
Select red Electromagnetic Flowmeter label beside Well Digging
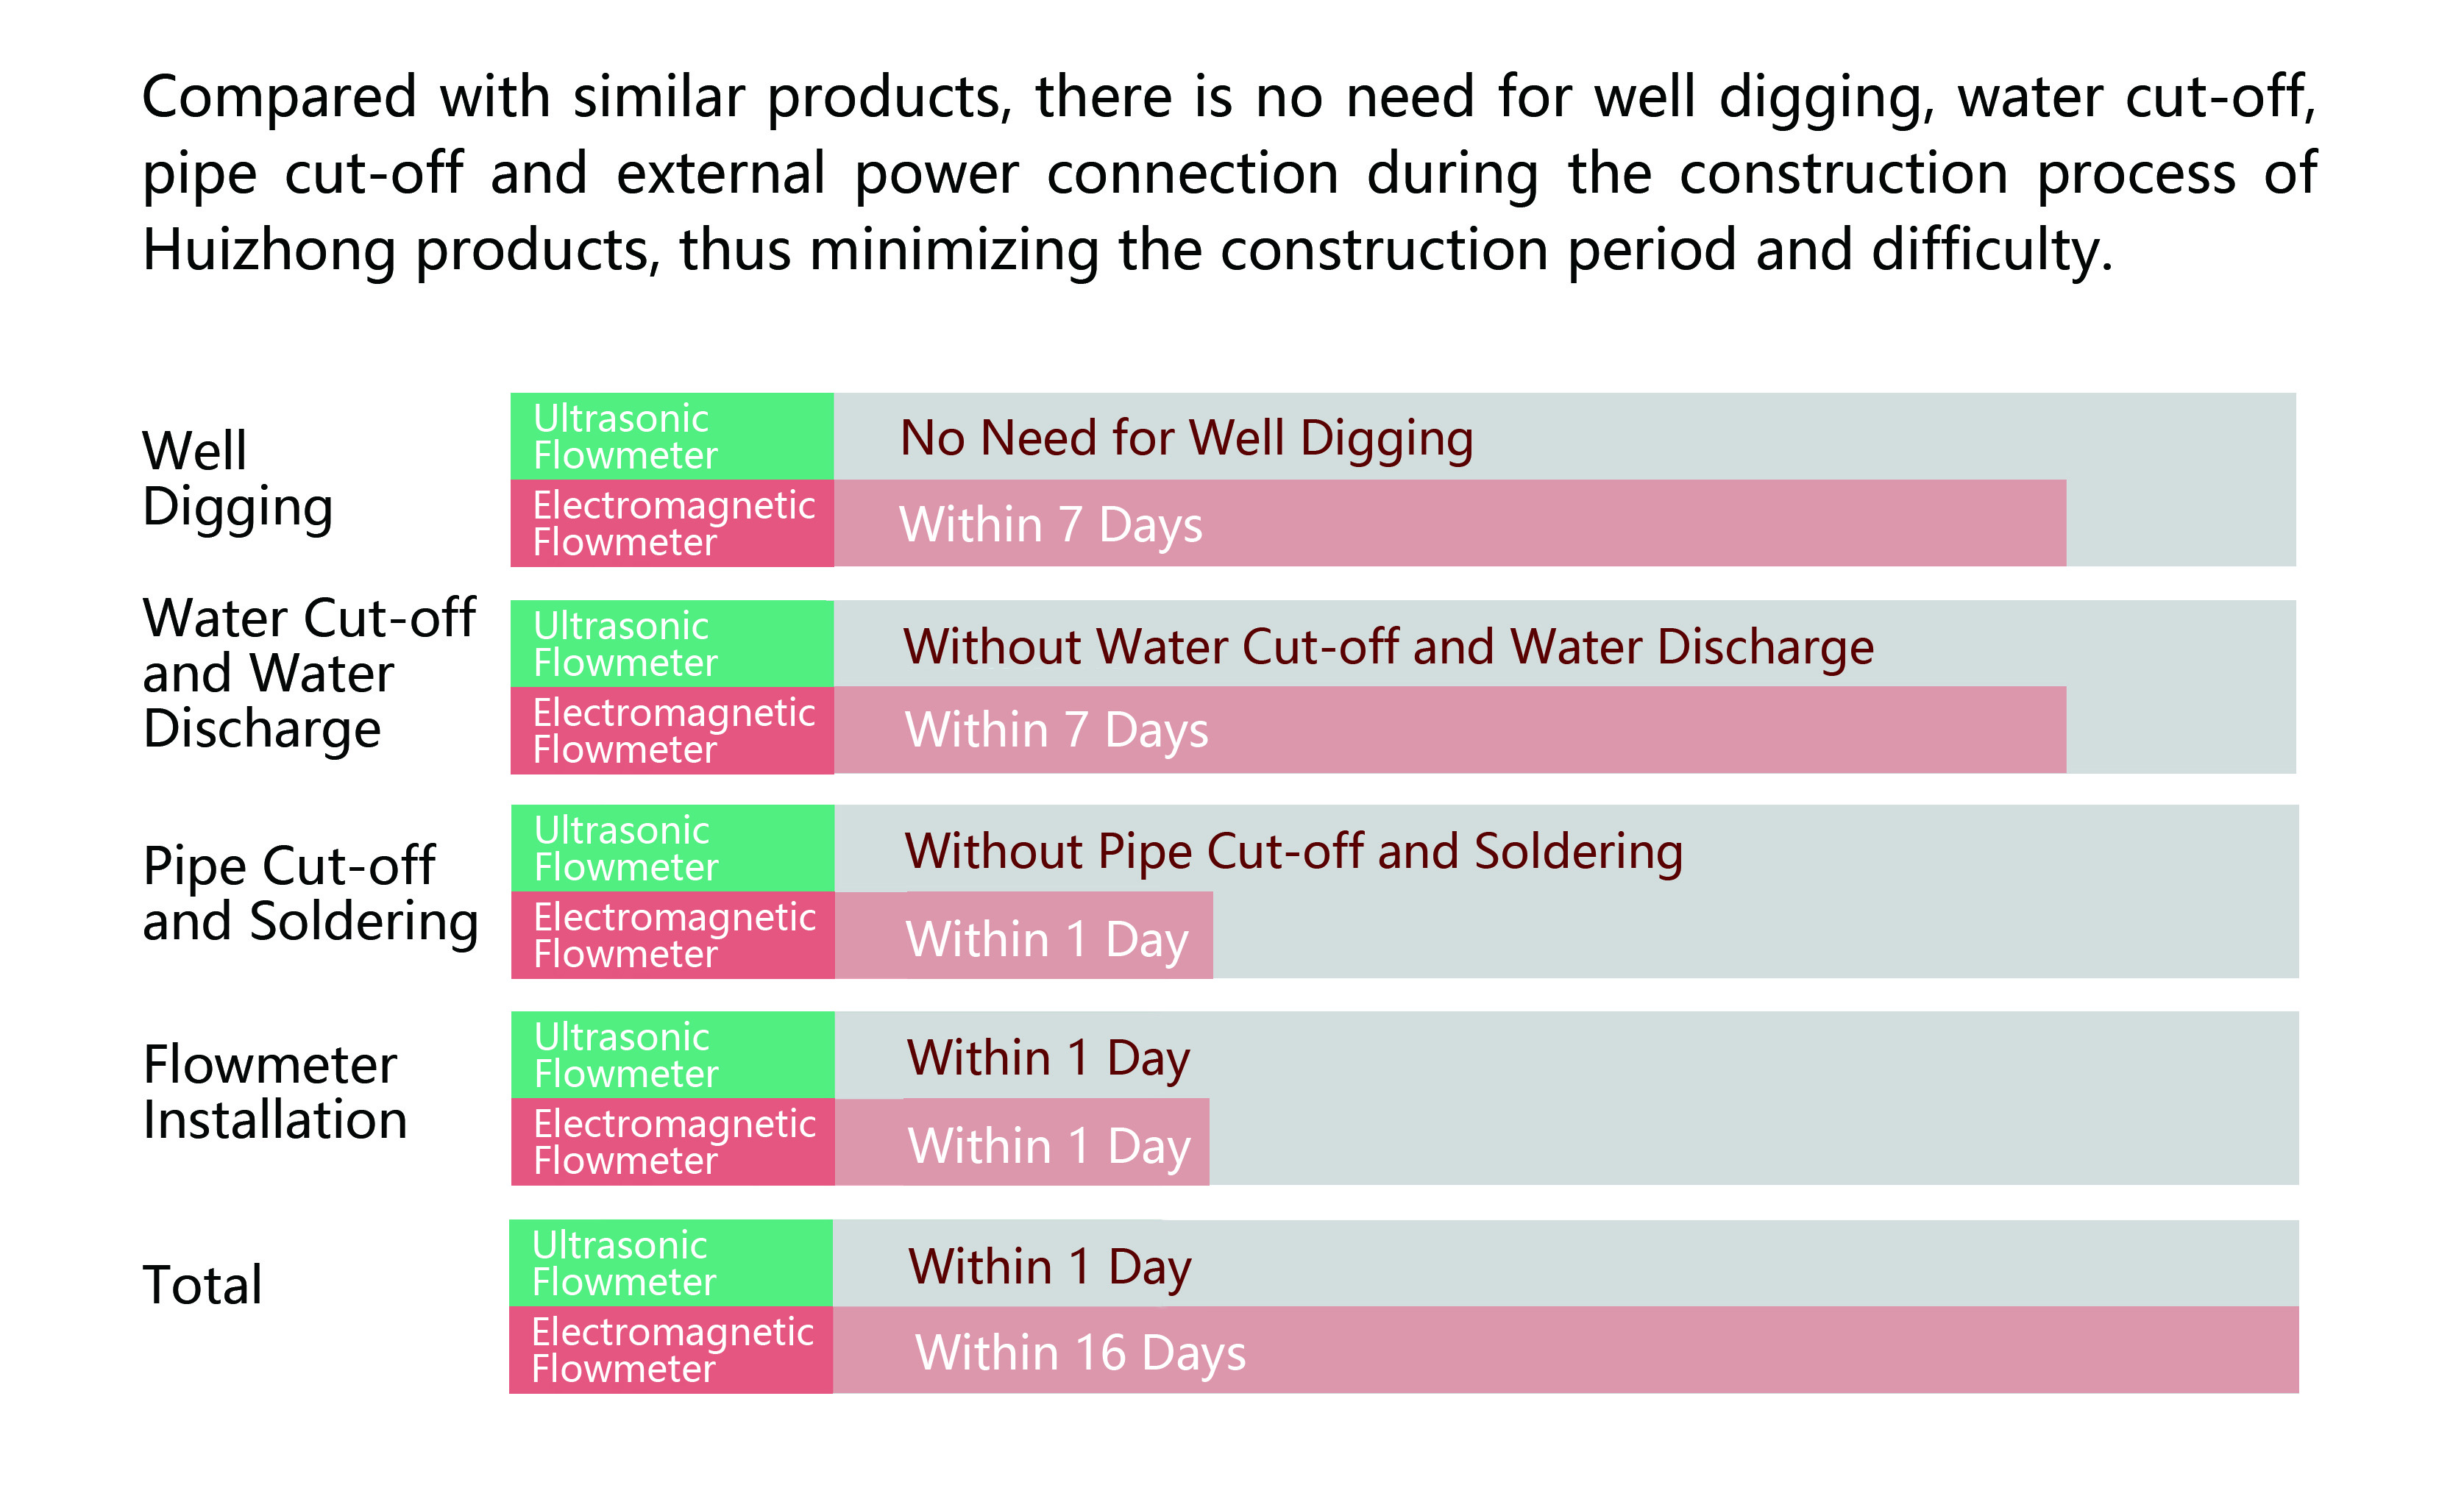pyautogui.click(x=672, y=523)
